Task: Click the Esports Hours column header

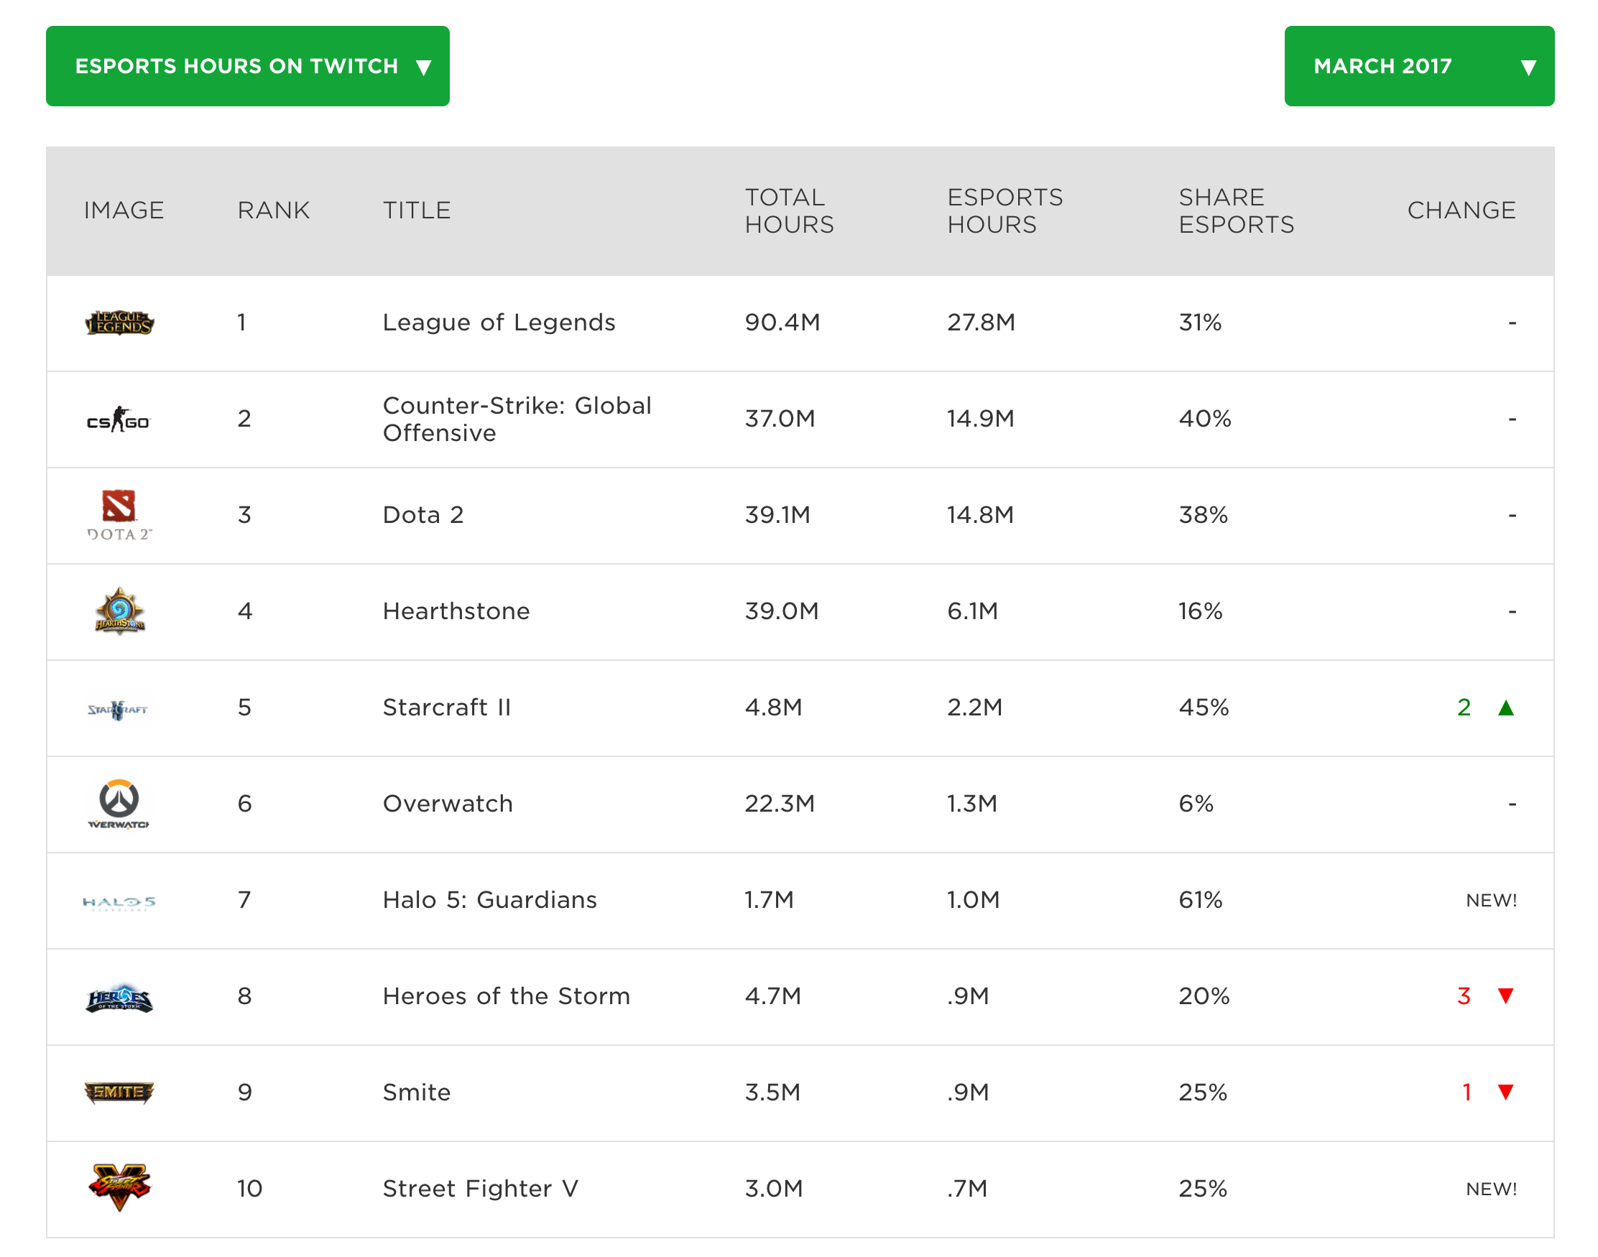Action: pyautogui.click(x=1004, y=210)
